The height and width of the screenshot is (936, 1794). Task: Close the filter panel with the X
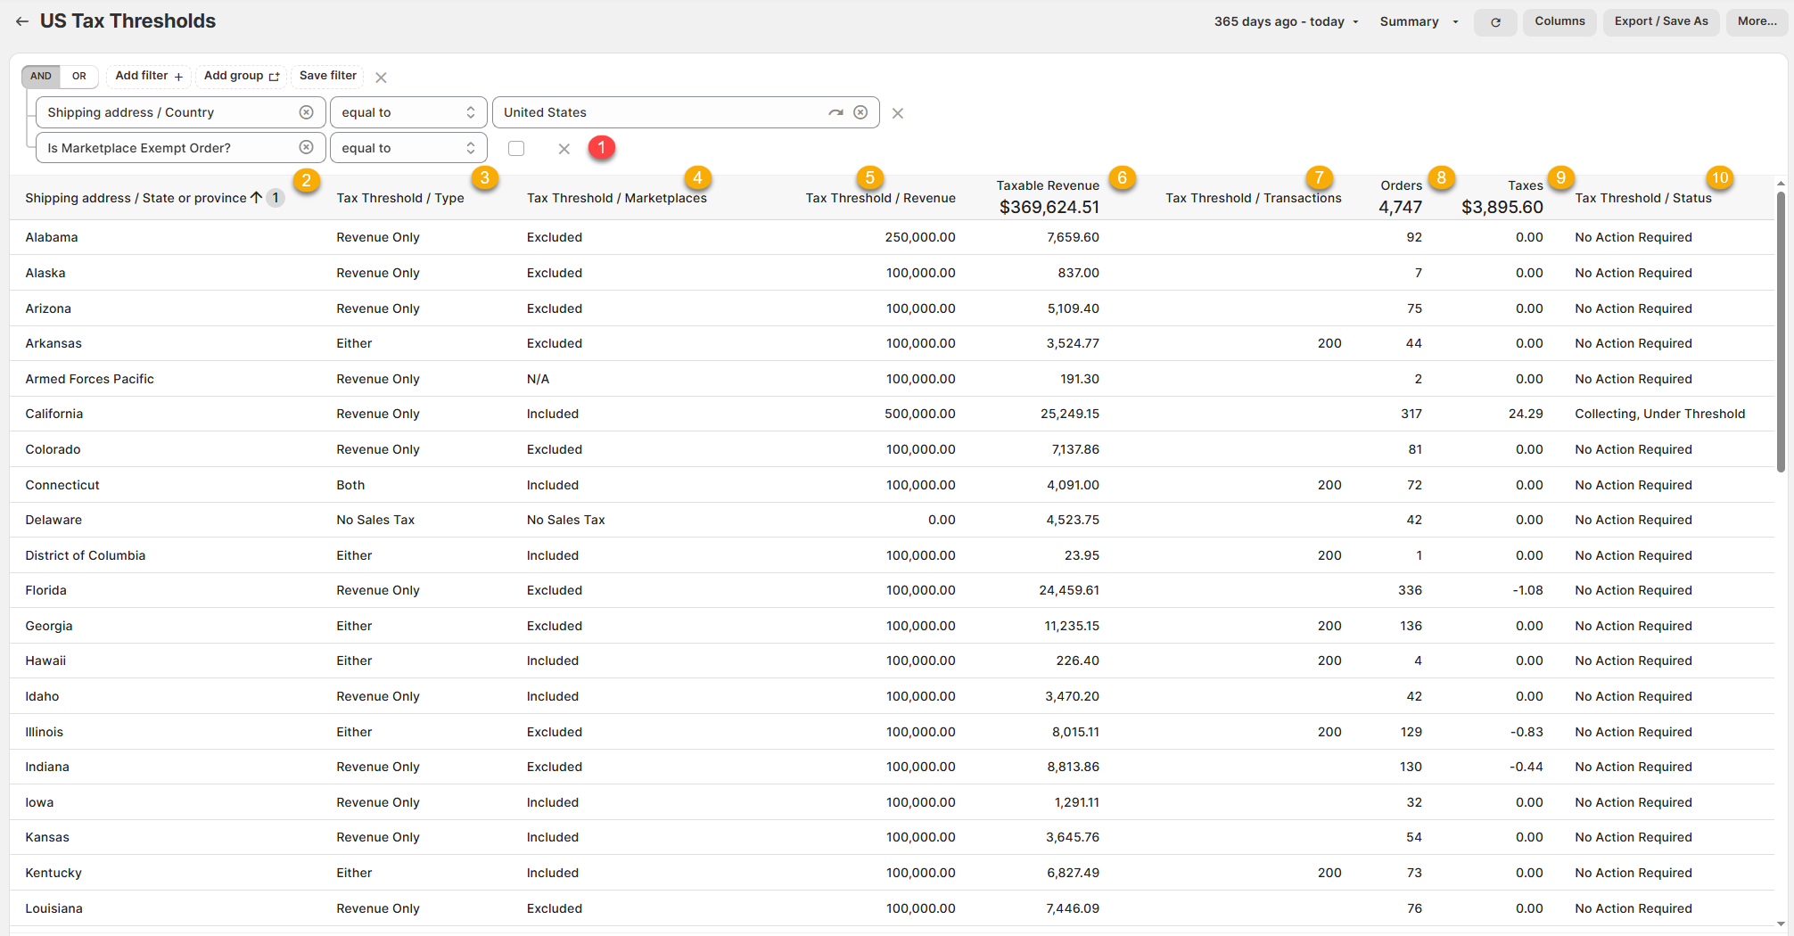381,78
